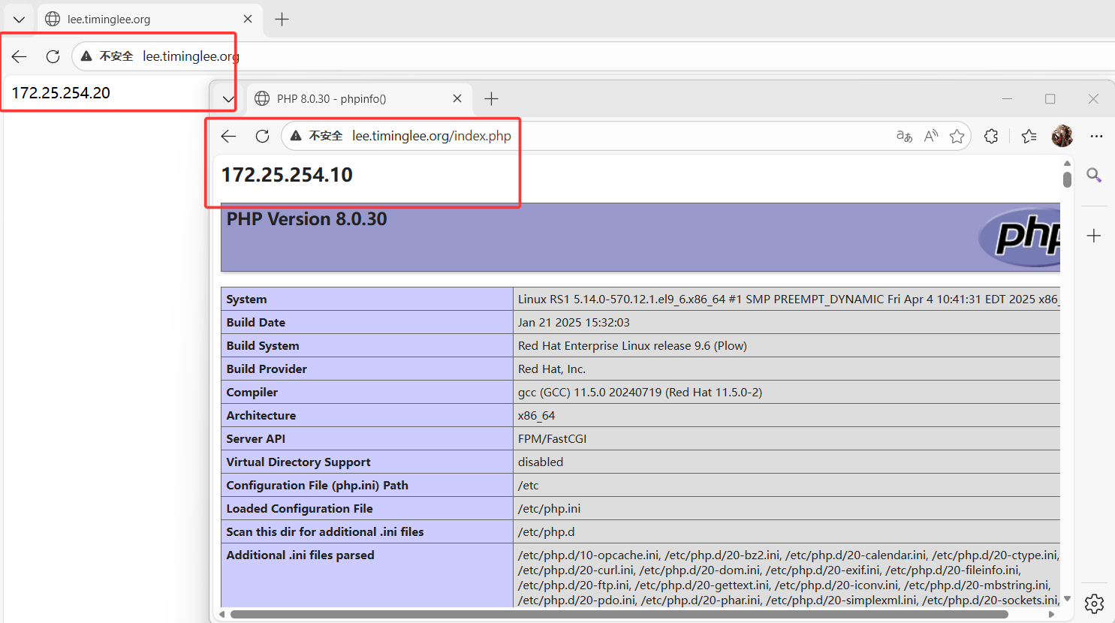1115x623 pixels.
Task: Close the lee.timinglee.org tab in rear window
Action: (248, 20)
